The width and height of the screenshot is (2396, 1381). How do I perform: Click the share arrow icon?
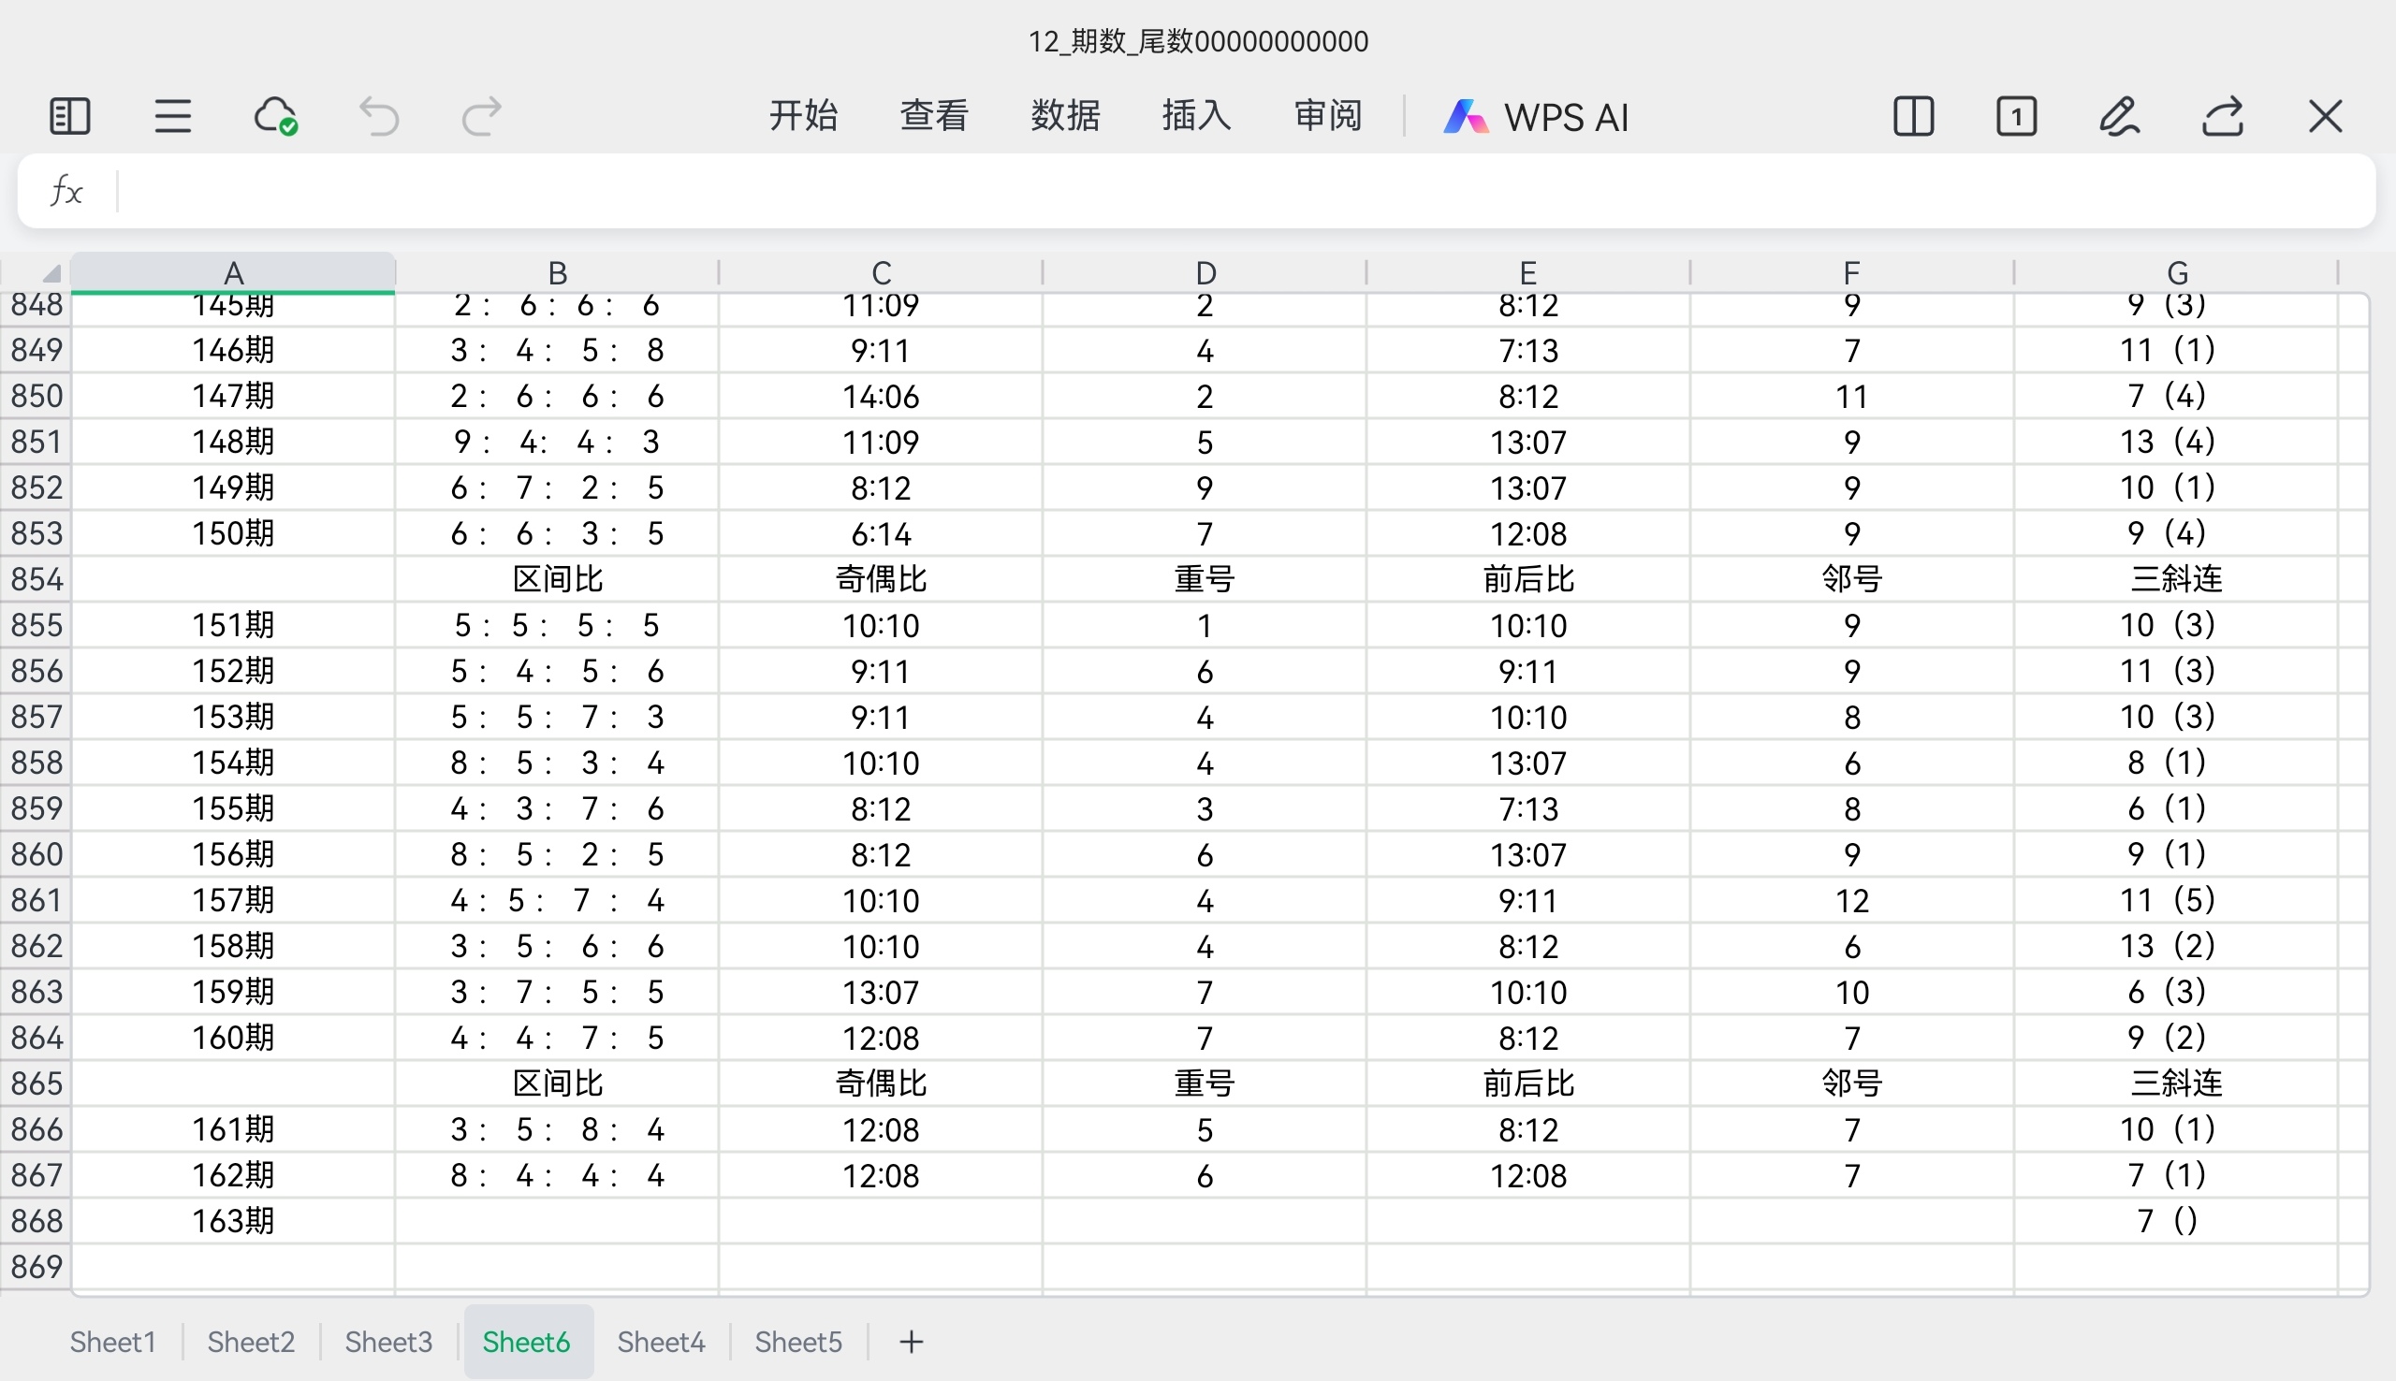[x=2223, y=117]
